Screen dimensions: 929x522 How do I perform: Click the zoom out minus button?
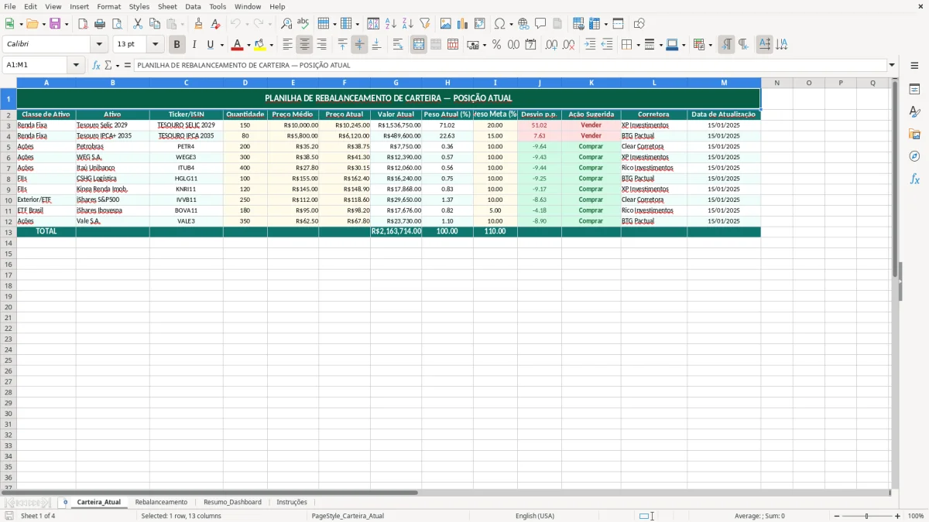pyautogui.click(x=836, y=516)
